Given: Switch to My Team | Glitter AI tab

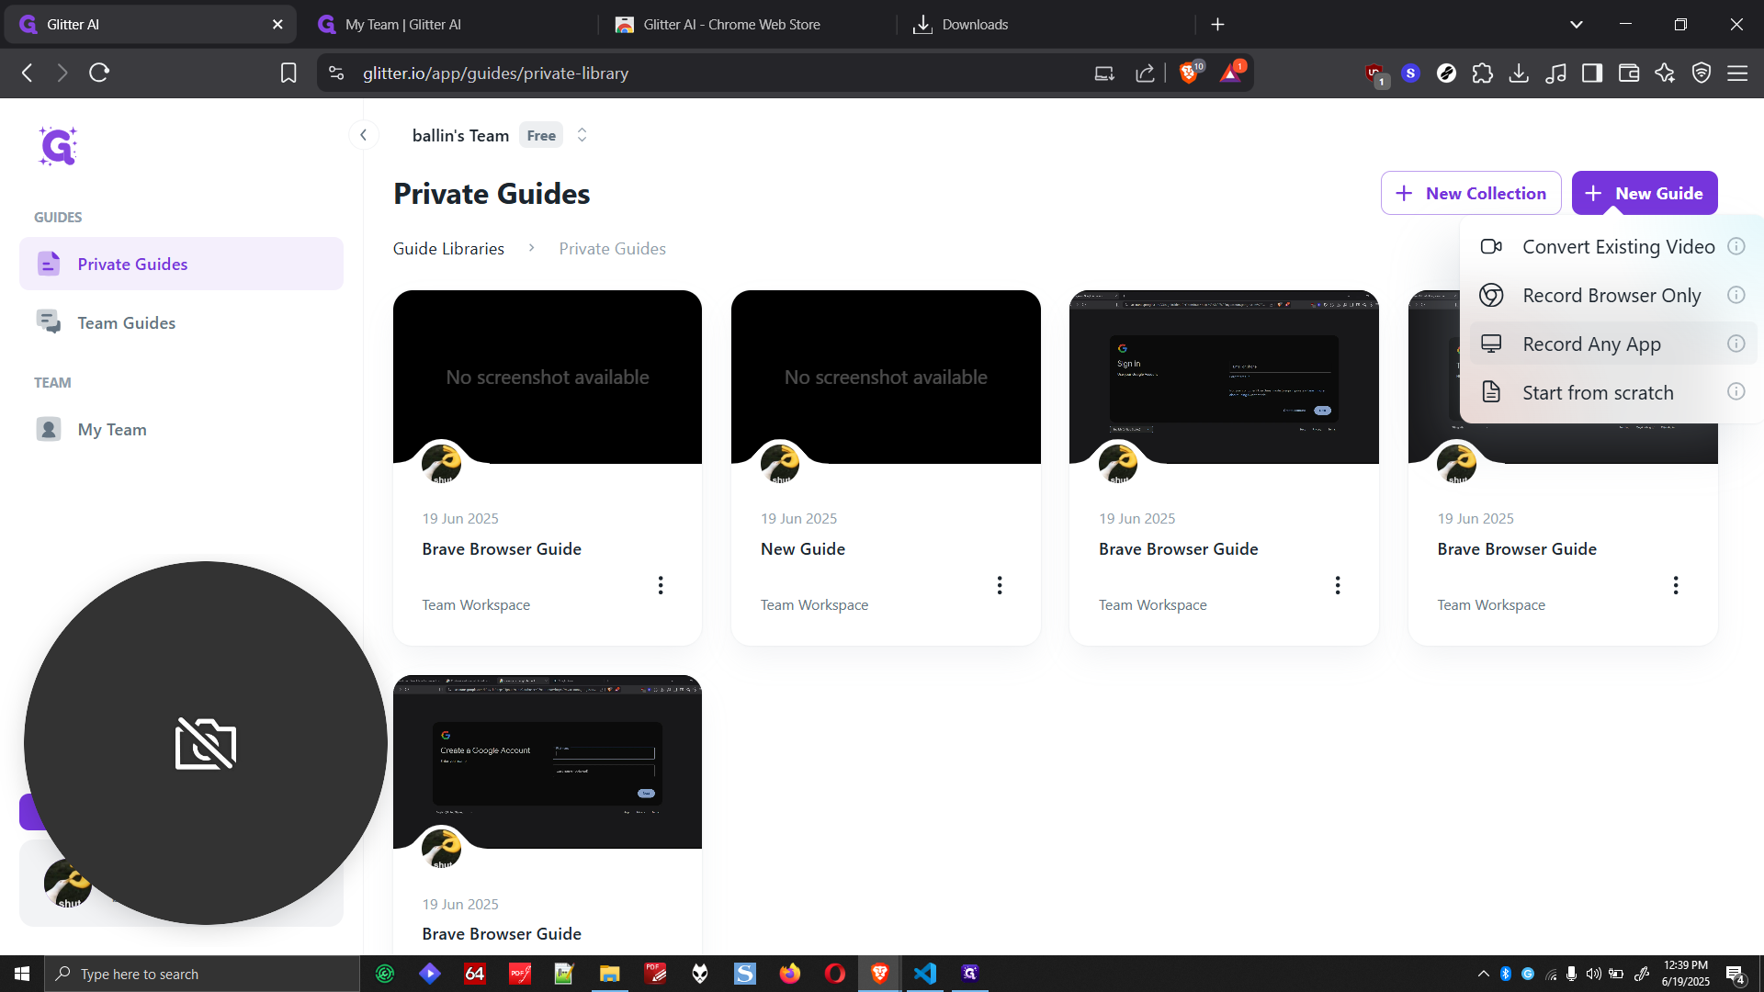Looking at the screenshot, I should click(450, 25).
